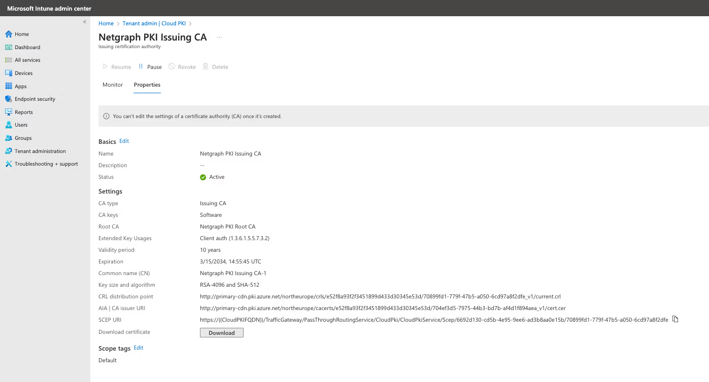
Task: Click the Microsoft Intune admin center title
Action: pyautogui.click(x=49, y=9)
